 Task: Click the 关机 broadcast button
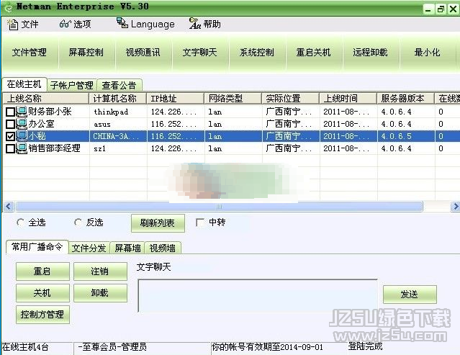[42, 293]
